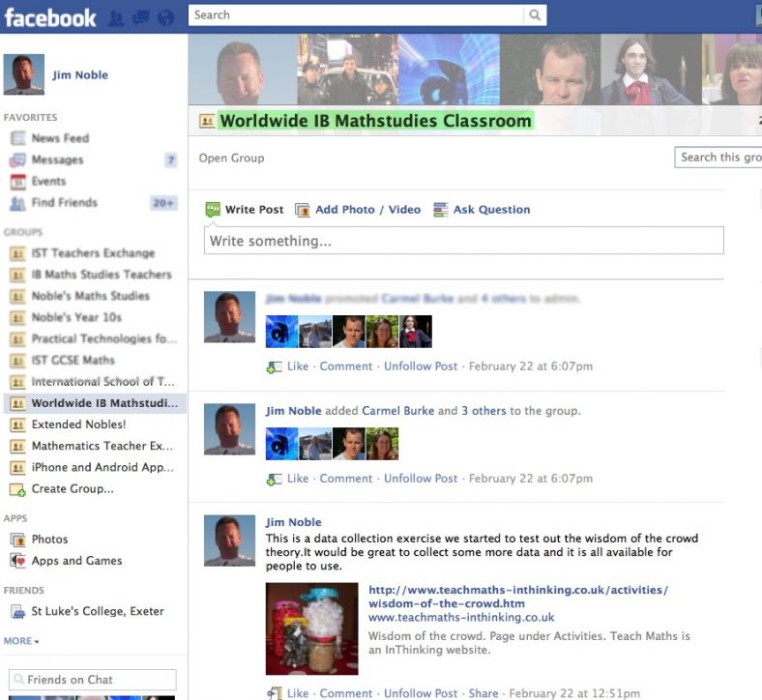This screenshot has height=700, width=762.
Task: Click the Add Photo / Video icon
Action: tap(303, 210)
